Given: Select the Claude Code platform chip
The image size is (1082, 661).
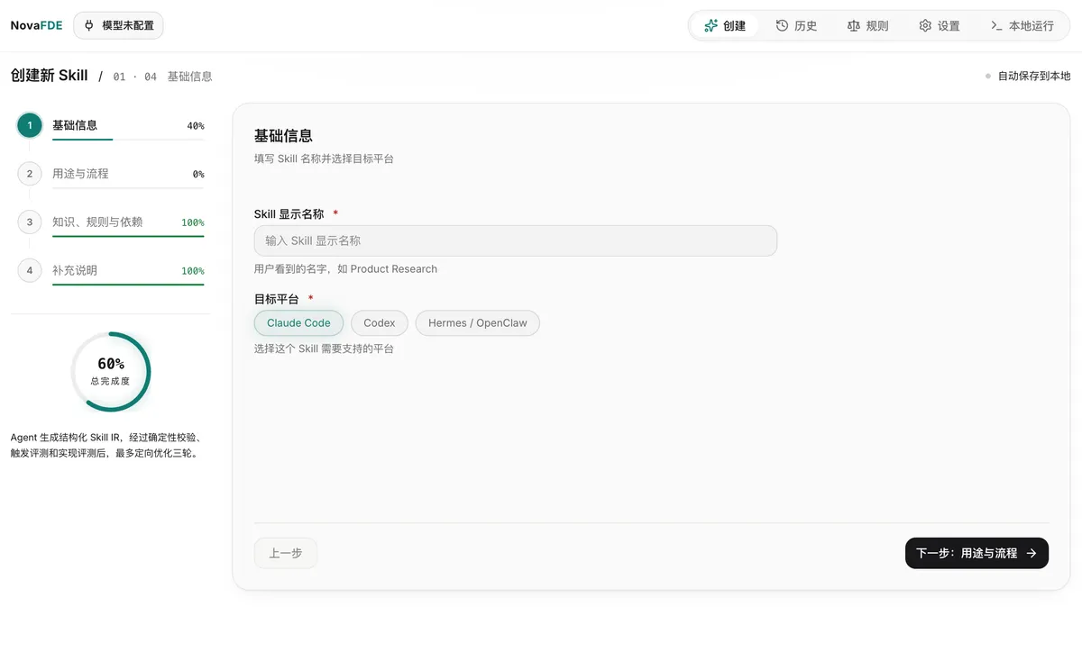Looking at the screenshot, I should click(x=298, y=322).
